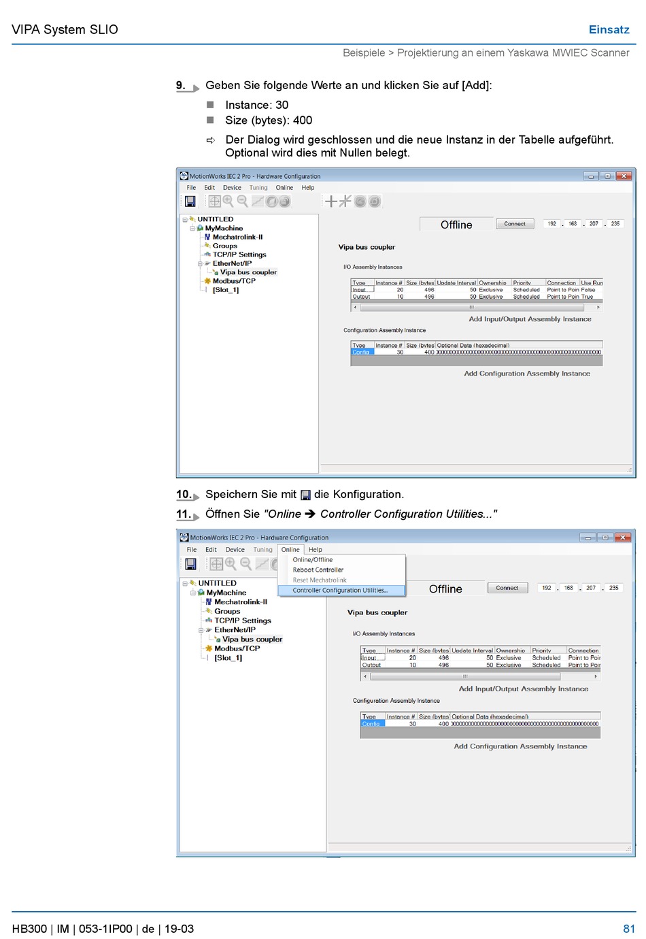This screenshot has width=646, height=939.
Task: Choose Controller Configuration Utilities... from the Online menu
Action: coord(341,591)
